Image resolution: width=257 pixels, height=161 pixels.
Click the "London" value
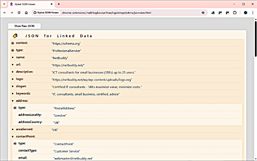pyautogui.click(x=60, y=116)
